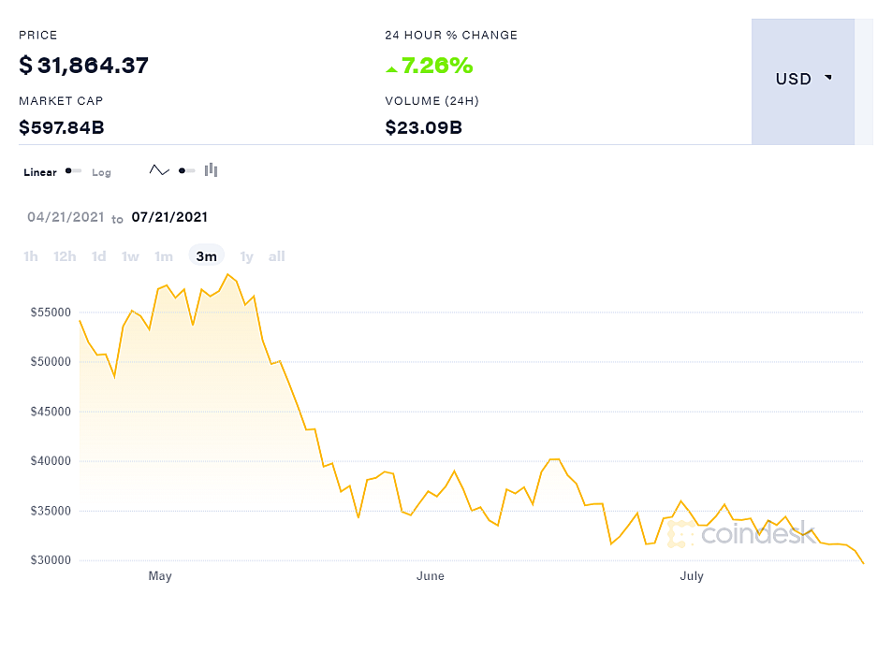Screen dimensions: 892x651
Task: Select the 3m time range
Action: 206,256
